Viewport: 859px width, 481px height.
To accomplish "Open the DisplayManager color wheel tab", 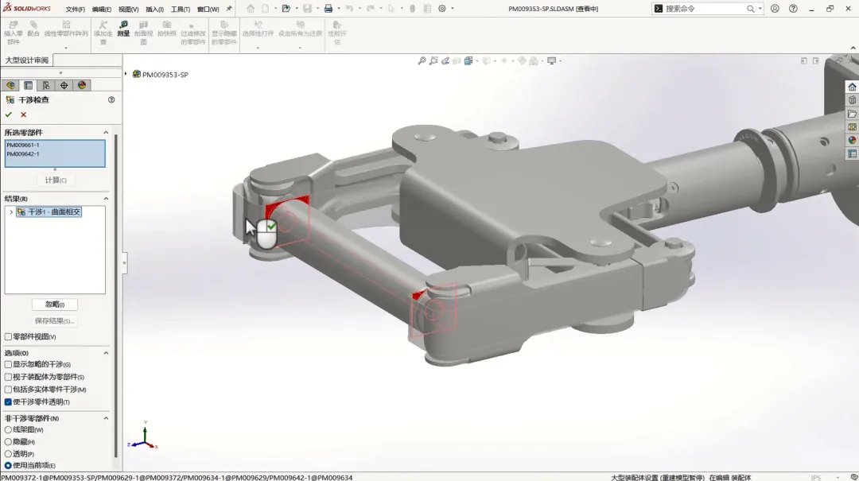I will pos(82,85).
